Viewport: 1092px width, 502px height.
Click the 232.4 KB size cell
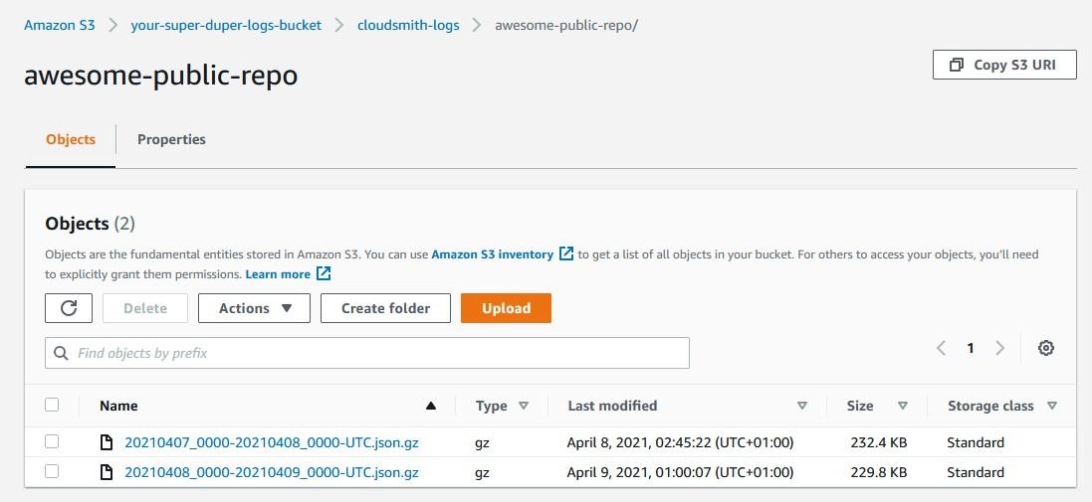pyautogui.click(x=878, y=442)
